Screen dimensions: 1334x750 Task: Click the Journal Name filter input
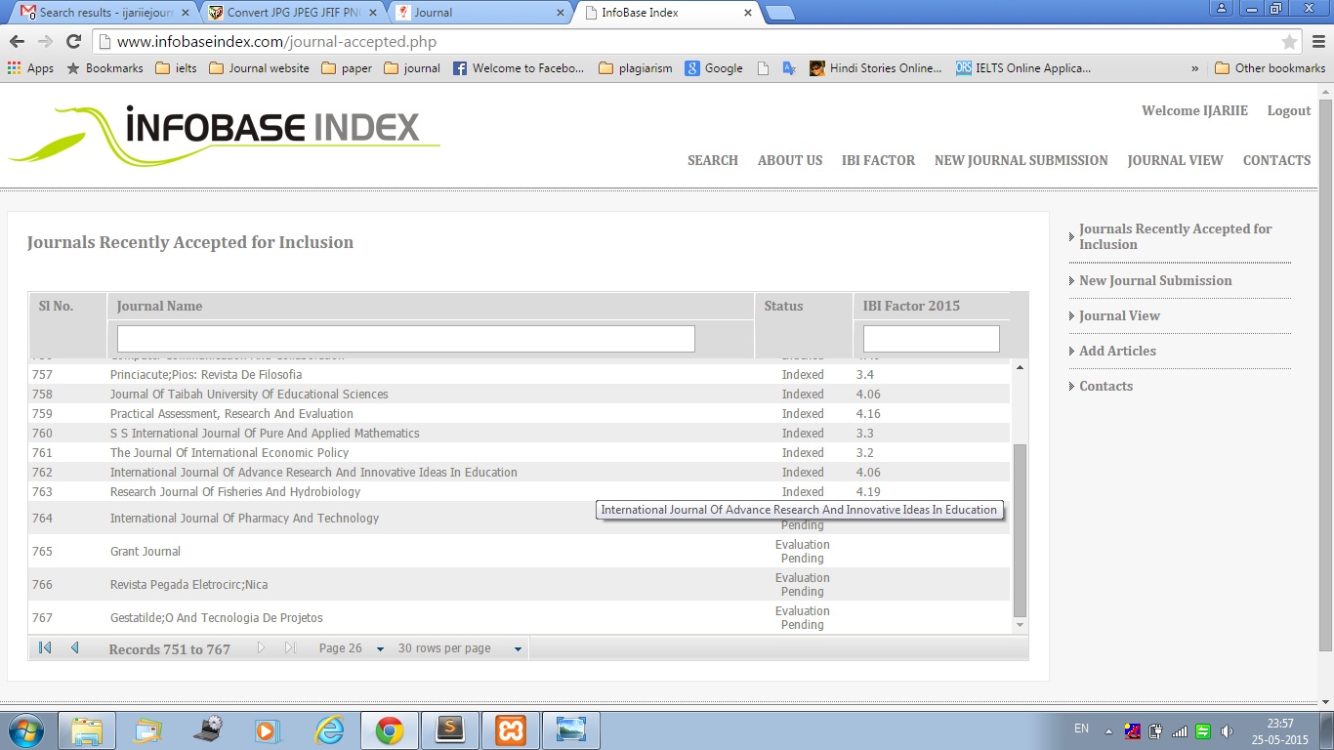(x=406, y=339)
